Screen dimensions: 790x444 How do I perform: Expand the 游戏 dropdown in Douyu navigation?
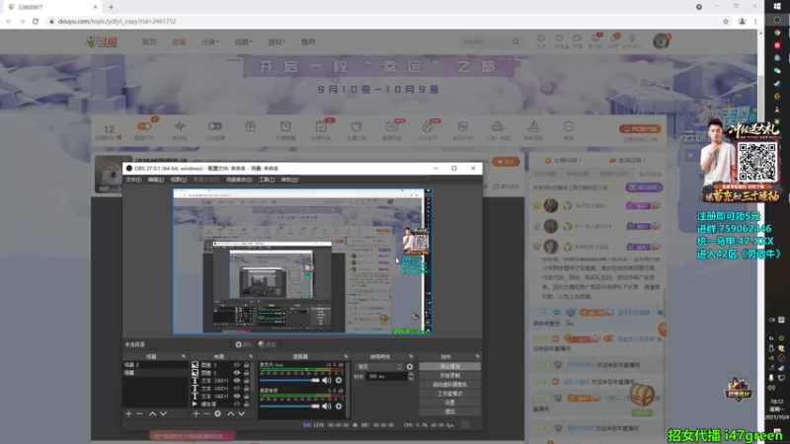(276, 41)
